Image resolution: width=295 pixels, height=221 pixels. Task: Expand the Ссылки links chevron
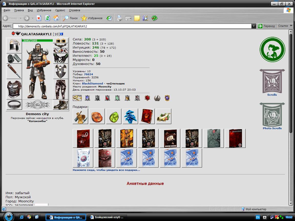pos(291,26)
